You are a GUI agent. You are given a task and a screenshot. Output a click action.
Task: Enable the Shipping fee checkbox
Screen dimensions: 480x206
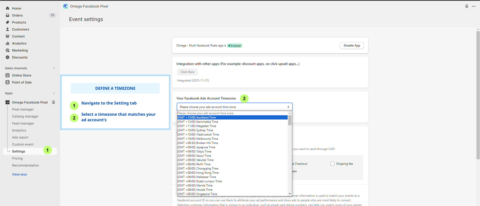(332, 164)
